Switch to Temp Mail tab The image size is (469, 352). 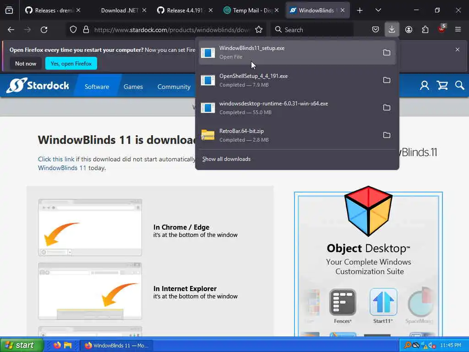click(x=251, y=11)
